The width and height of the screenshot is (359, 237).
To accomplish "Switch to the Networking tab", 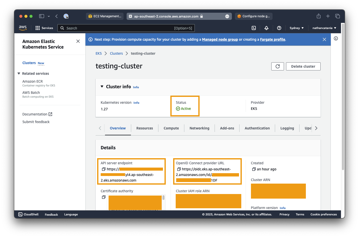I will (199, 128).
